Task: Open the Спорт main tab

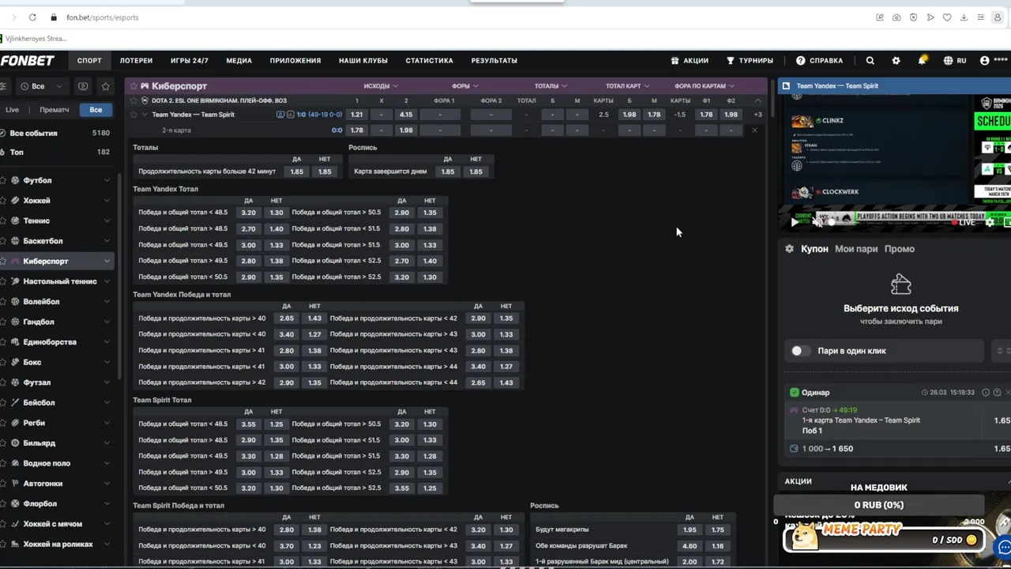Action: tap(89, 60)
